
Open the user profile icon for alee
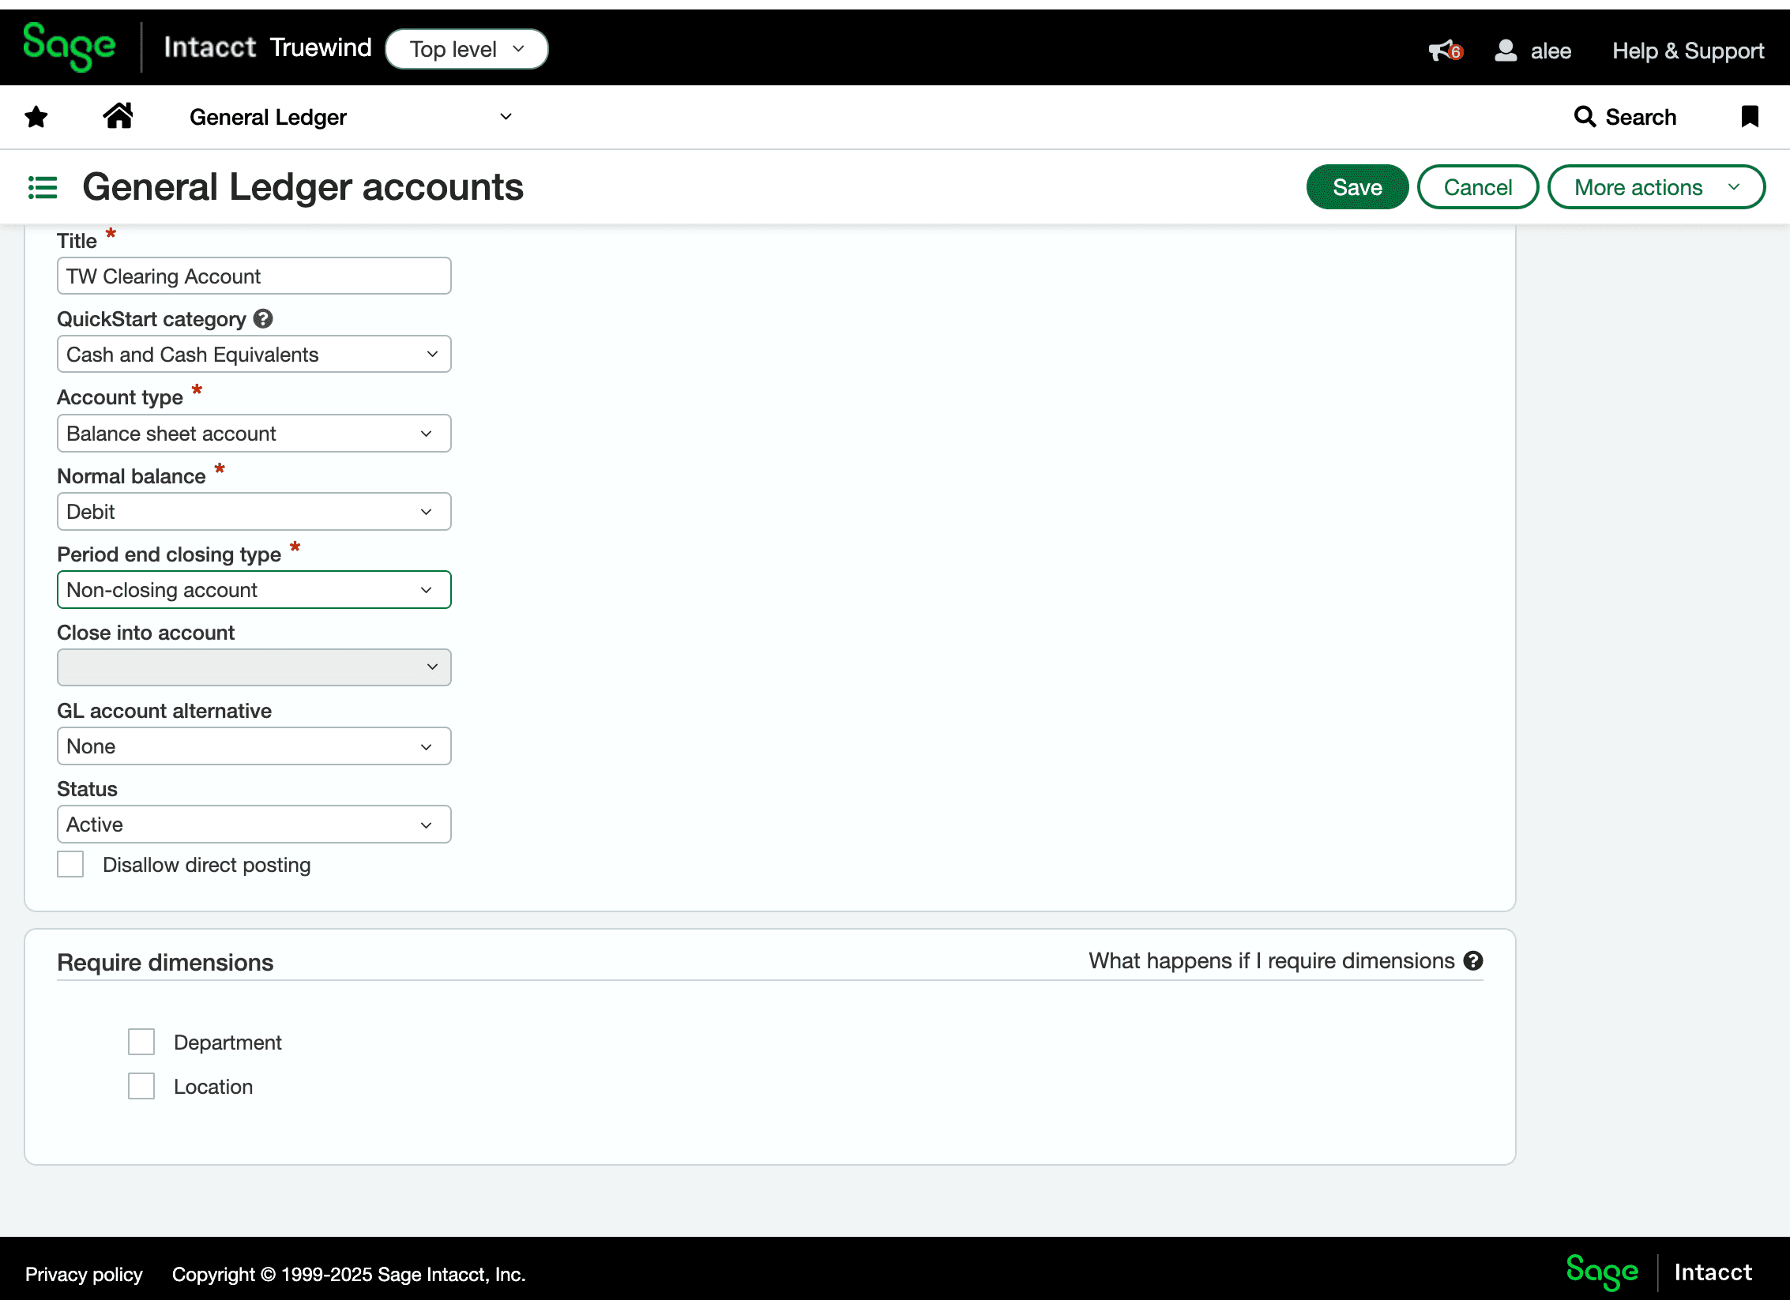point(1505,50)
